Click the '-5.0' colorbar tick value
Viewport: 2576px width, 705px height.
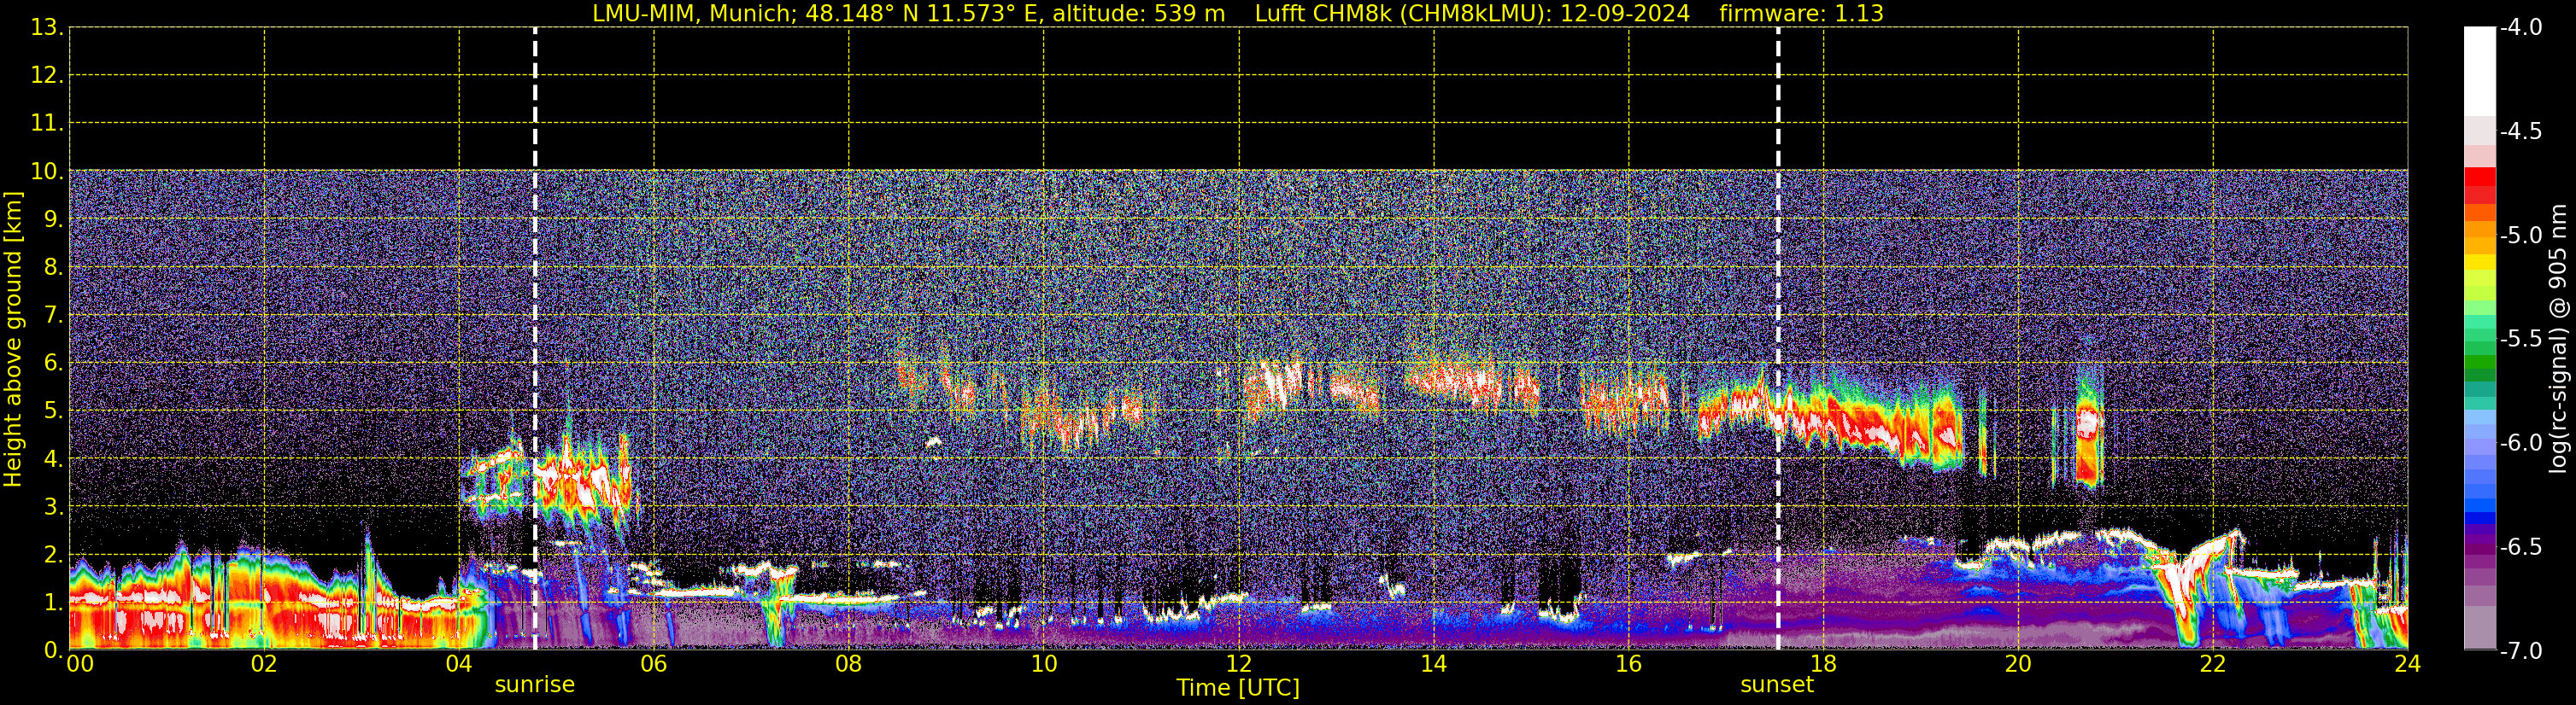(2521, 236)
